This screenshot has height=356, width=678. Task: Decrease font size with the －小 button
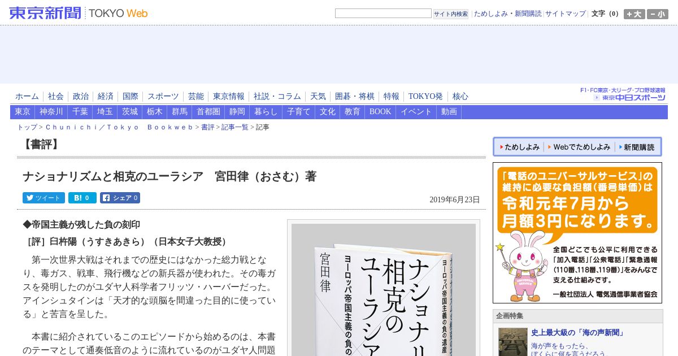pyautogui.click(x=658, y=14)
